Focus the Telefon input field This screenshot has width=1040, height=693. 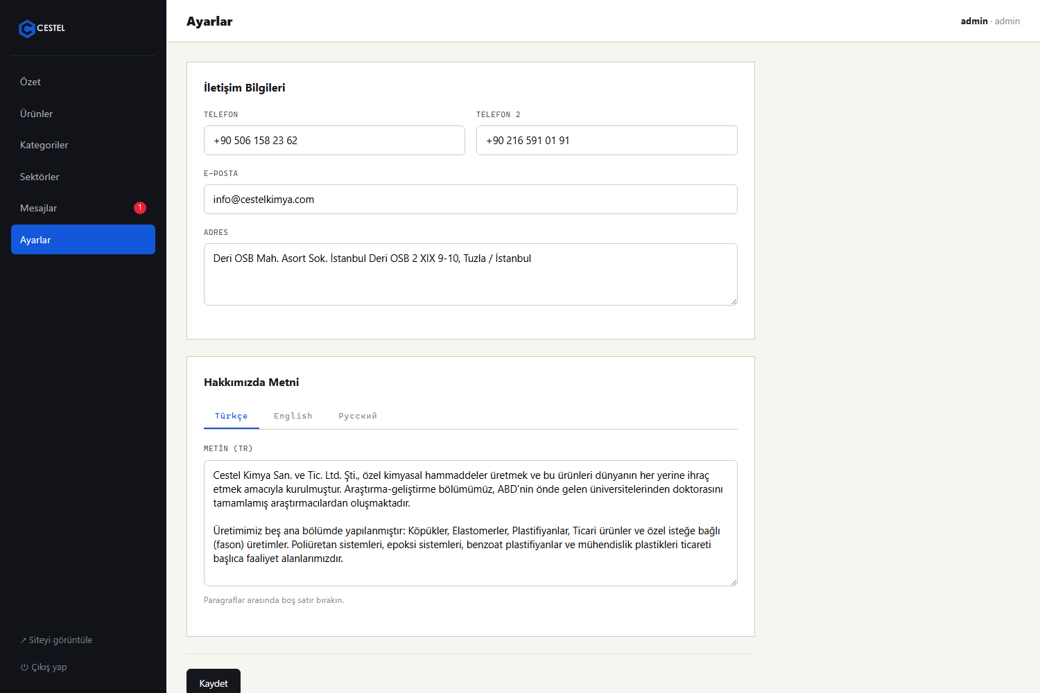point(334,141)
